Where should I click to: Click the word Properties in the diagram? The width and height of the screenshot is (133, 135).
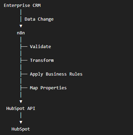coord(54,88)
